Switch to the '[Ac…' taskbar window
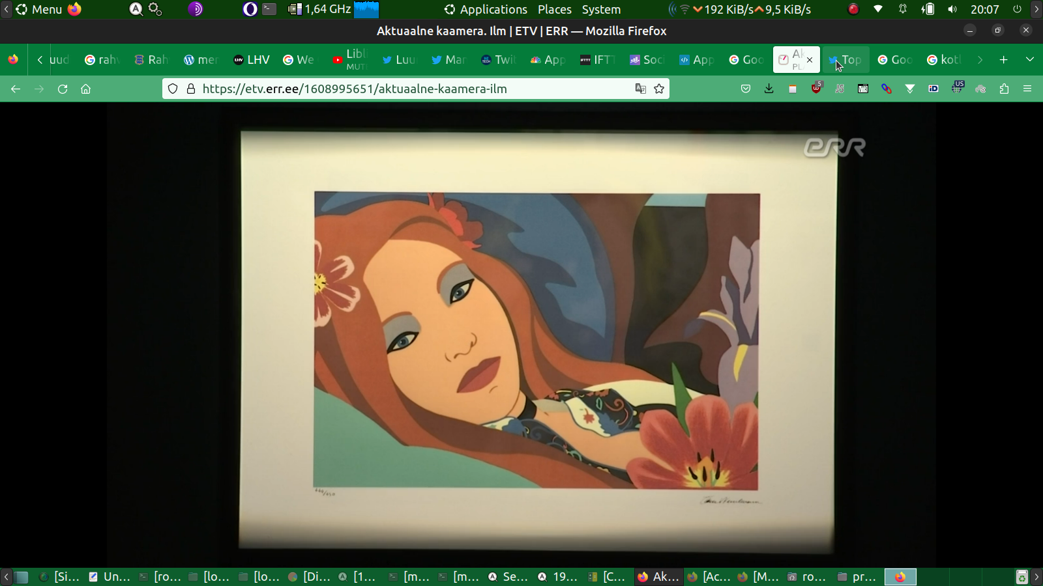 click(x=709, y=577)
